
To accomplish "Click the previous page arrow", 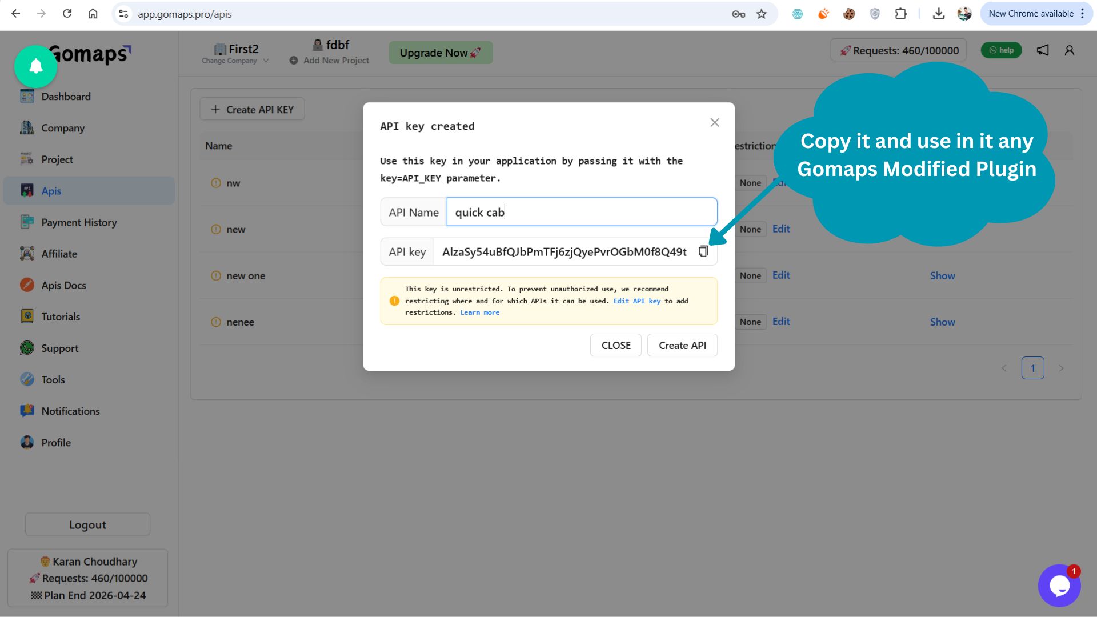I will (x=1004, y=368).
